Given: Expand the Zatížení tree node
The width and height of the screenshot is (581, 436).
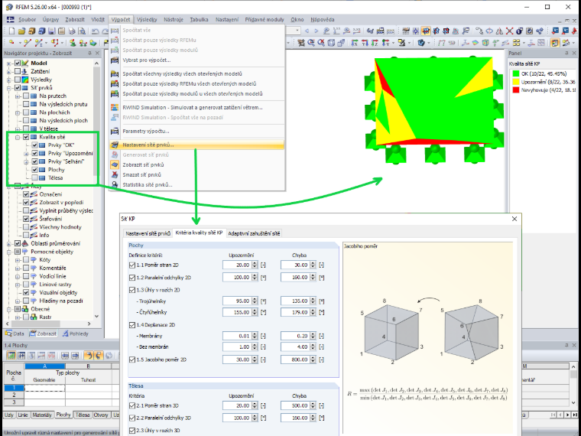Looking at the screenshot, I should pos(9,72).
